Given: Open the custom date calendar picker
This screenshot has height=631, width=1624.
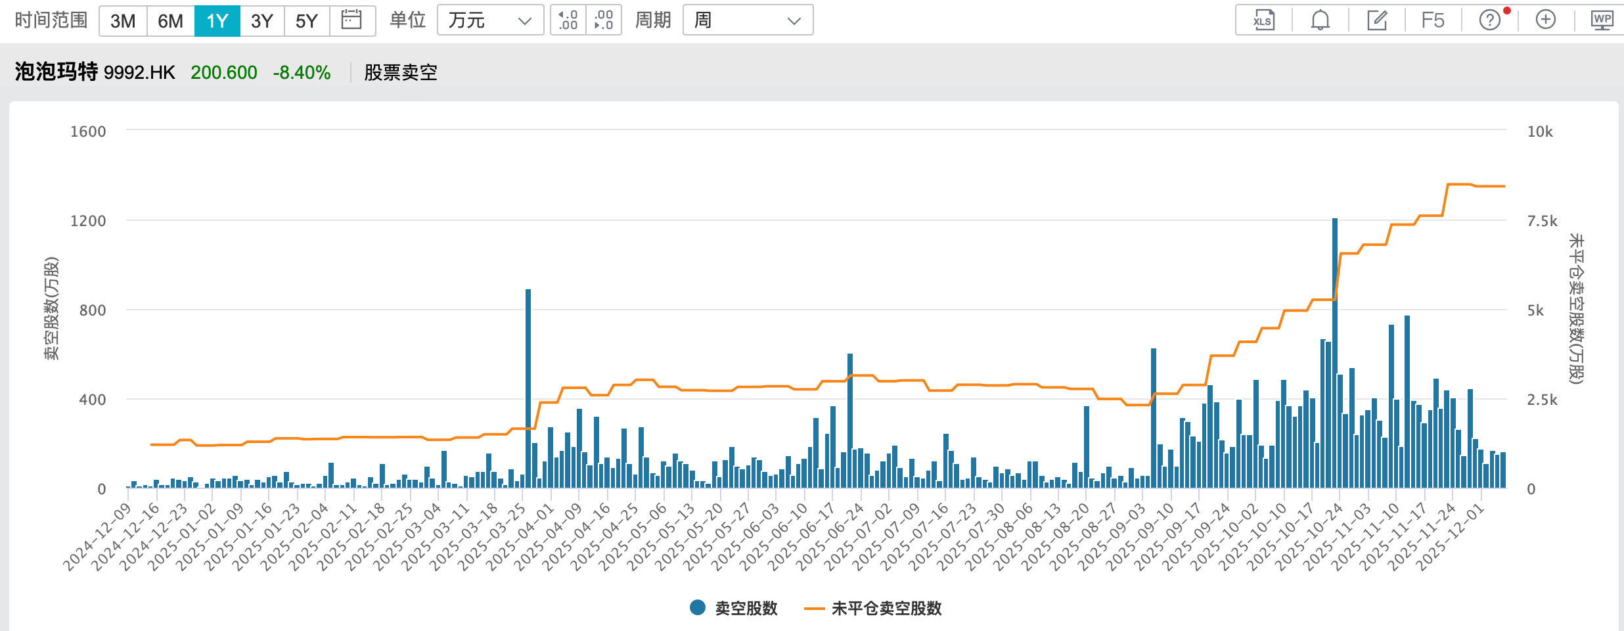Looking at the screenshot, I should [351, 20].
